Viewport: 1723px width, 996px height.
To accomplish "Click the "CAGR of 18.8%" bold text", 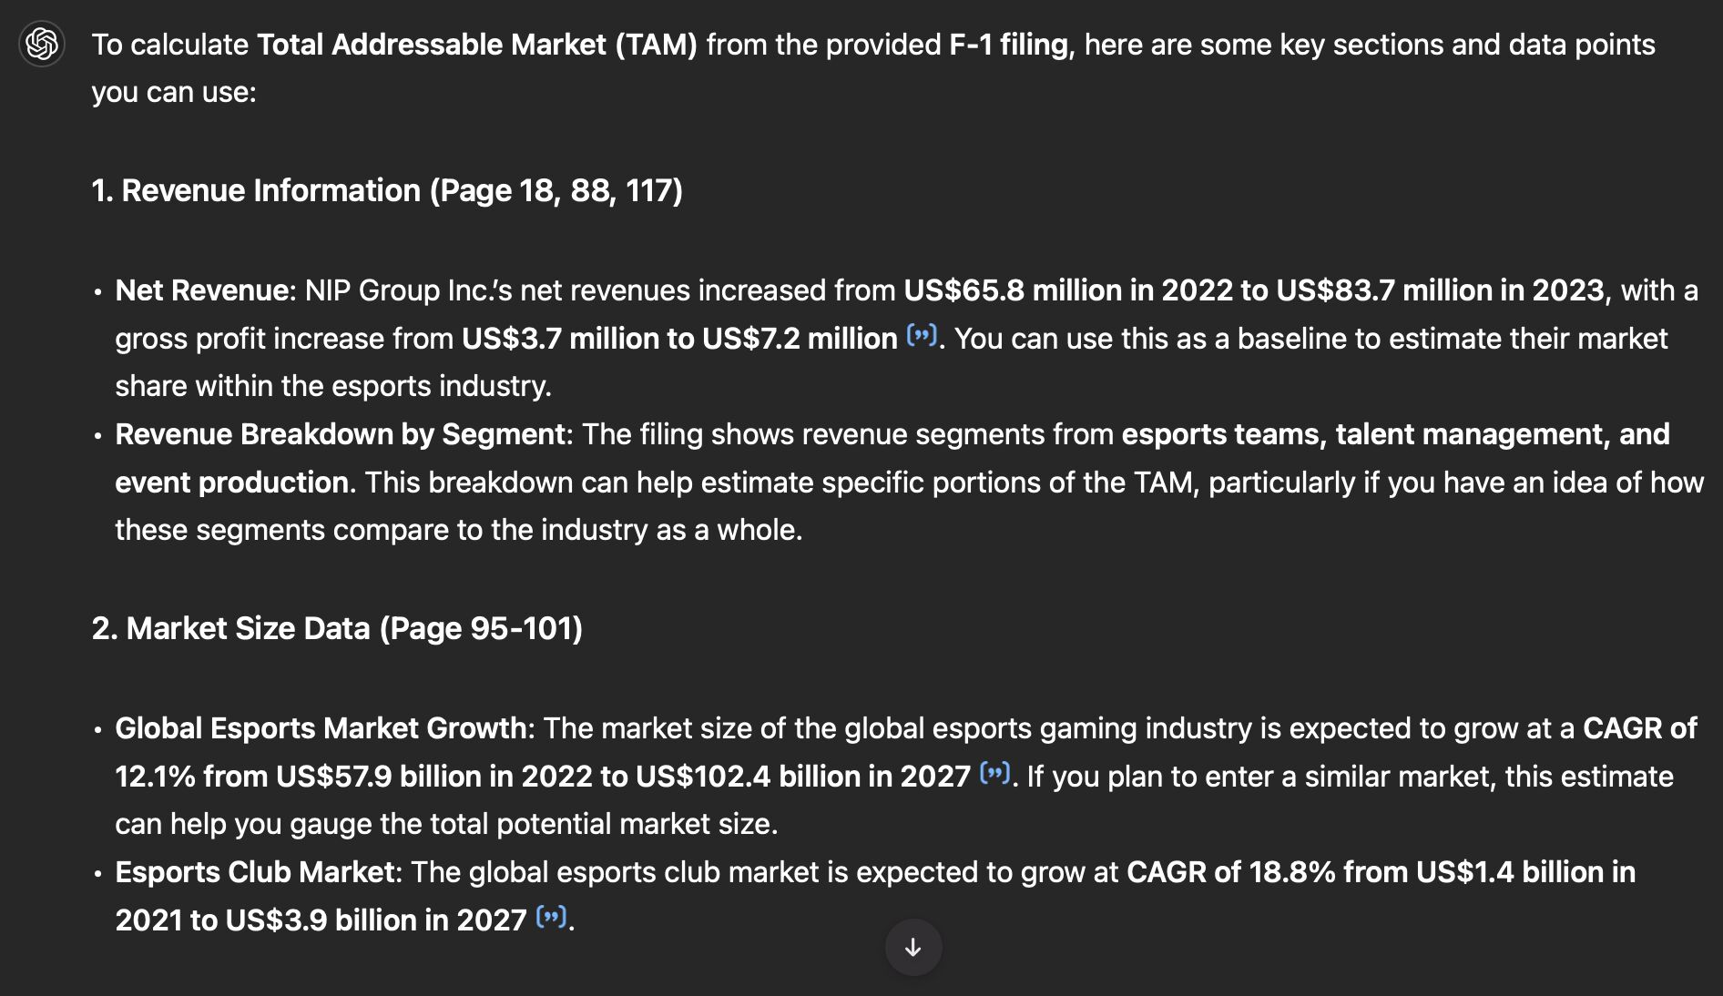I will click(1229, 872).
